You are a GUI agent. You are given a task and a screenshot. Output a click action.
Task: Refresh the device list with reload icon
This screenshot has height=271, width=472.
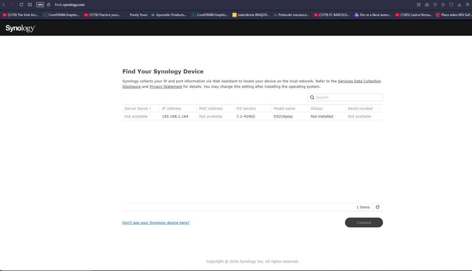(x=378, y=207)
